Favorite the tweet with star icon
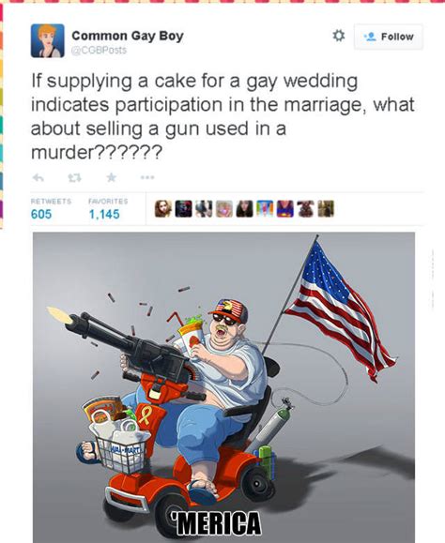 click(111, 177)
